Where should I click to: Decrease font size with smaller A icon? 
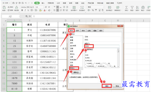(49, 7)
